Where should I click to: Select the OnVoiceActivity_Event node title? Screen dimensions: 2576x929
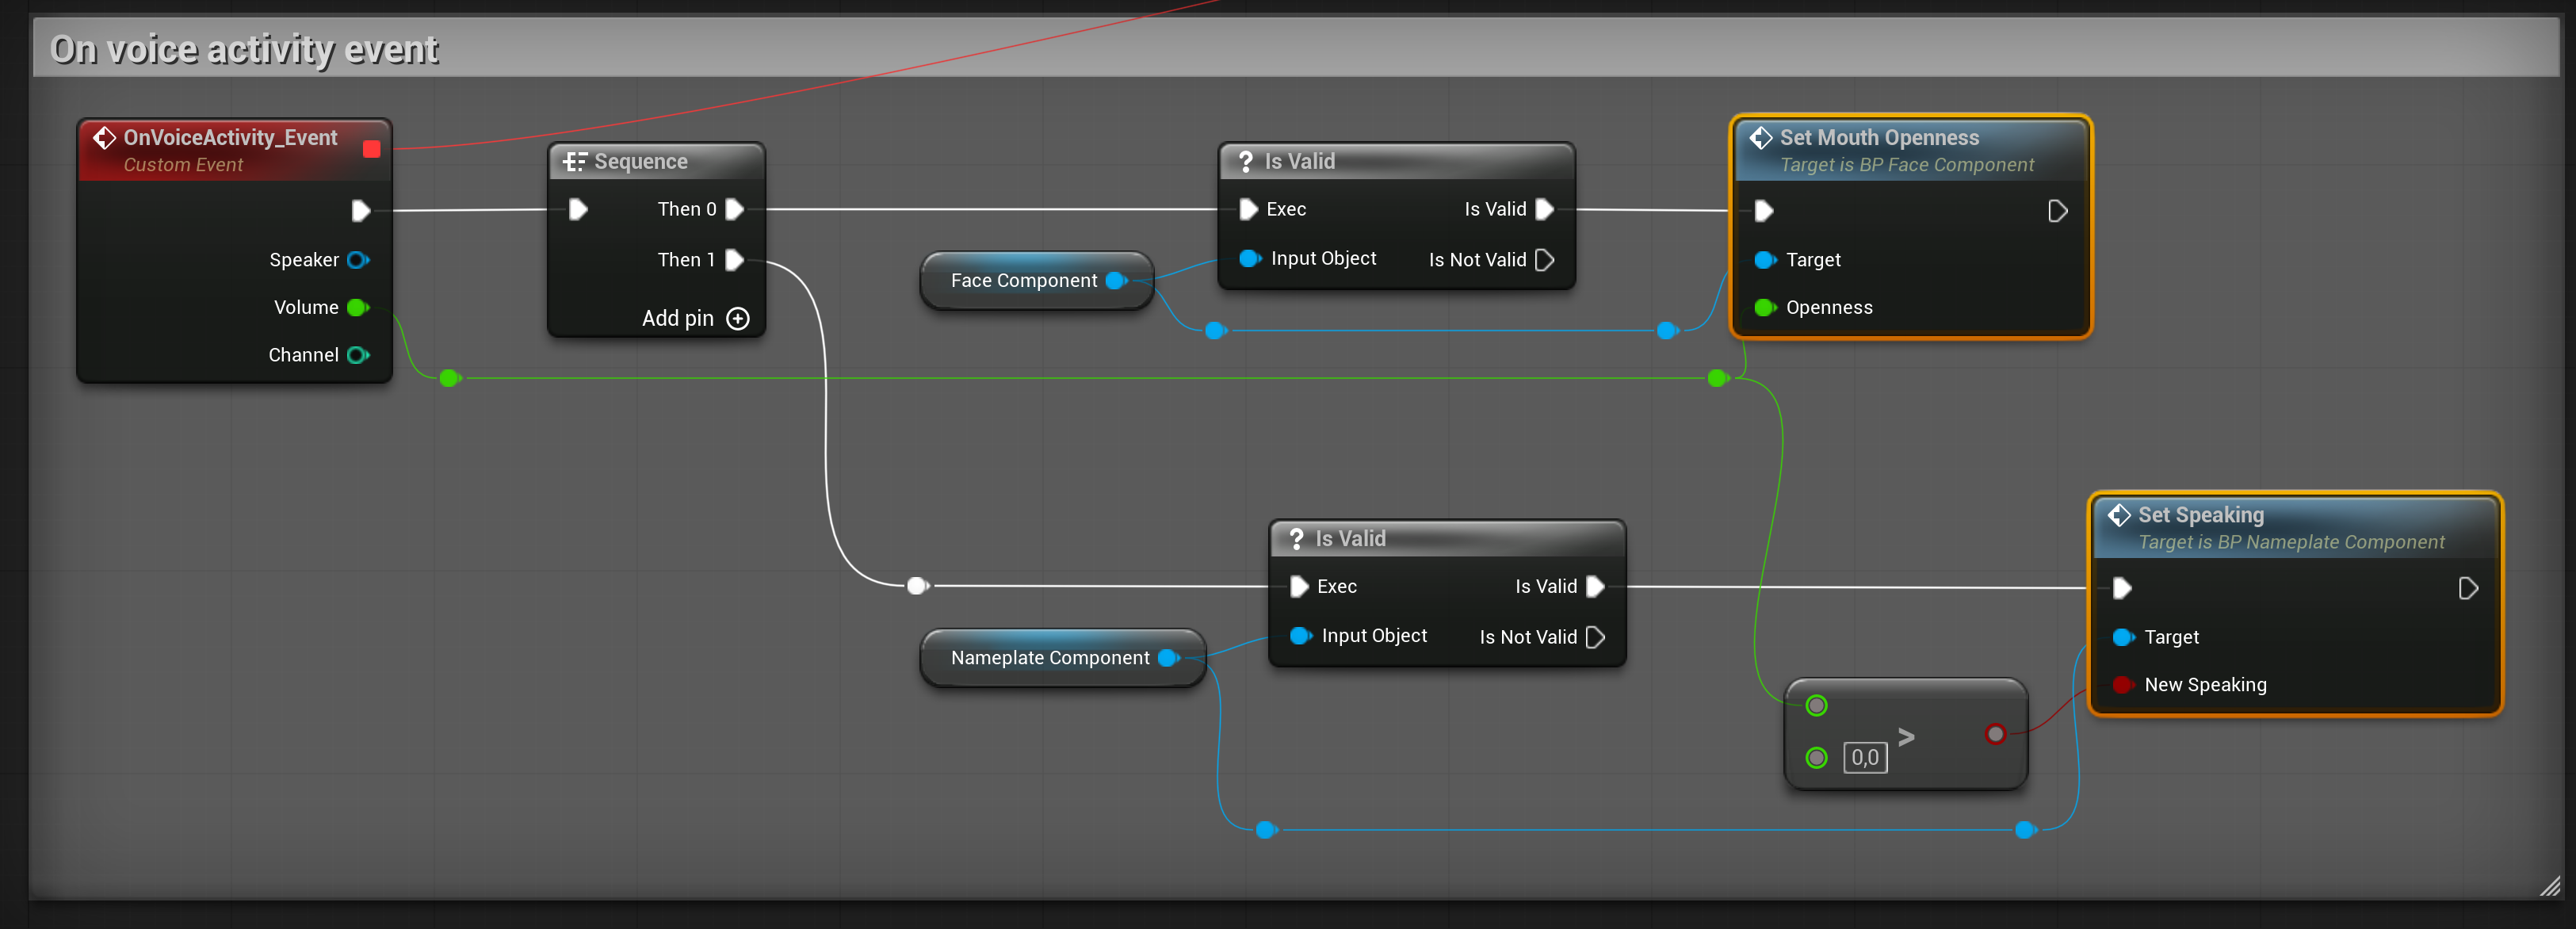pos(230,138)
